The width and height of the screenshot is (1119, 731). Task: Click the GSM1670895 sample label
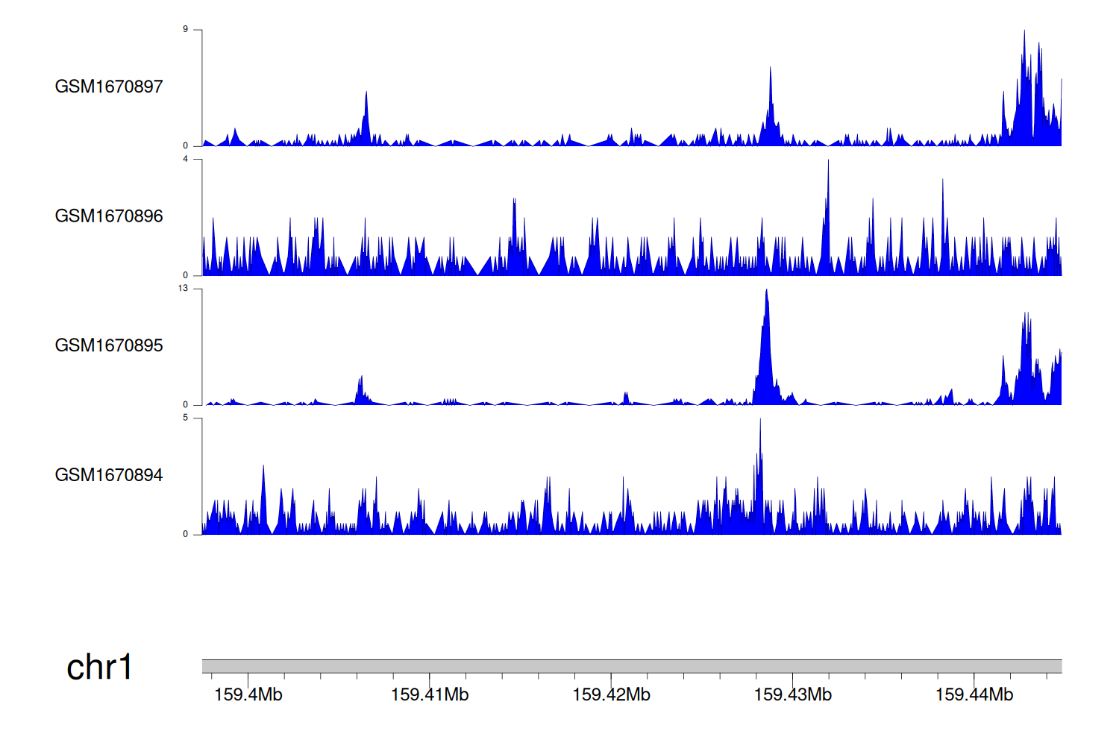click(109, 345)
